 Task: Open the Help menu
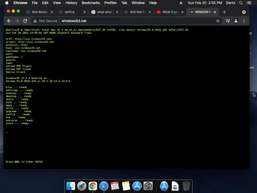click(x=153, y=3)
